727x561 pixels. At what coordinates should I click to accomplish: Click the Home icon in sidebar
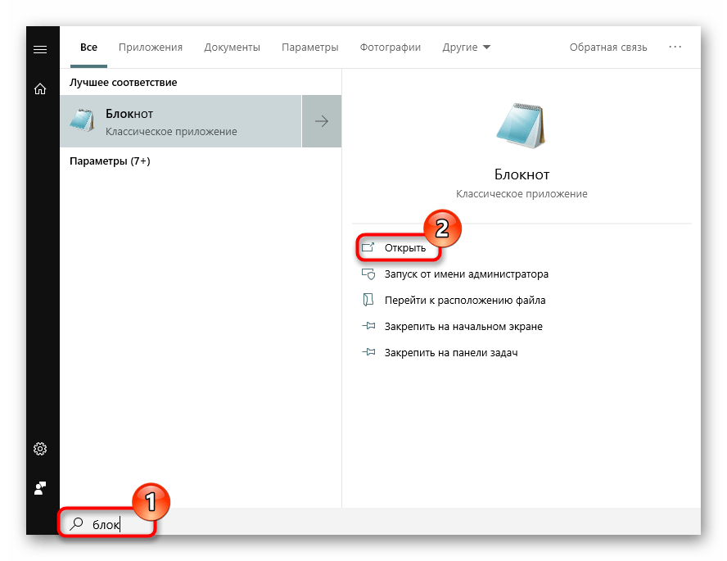tap(39, 88)
